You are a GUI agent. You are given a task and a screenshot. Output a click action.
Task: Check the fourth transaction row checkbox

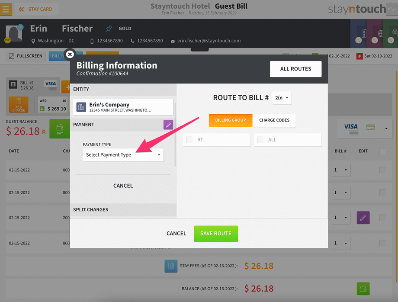pyautogui.click(x=382, y=243)
